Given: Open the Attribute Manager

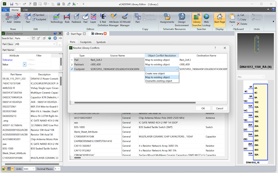Looking at the screenshot, I should (x=113, y=20).
